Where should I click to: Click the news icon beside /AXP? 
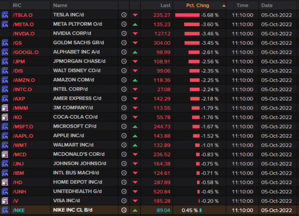[x=5, y=99]
